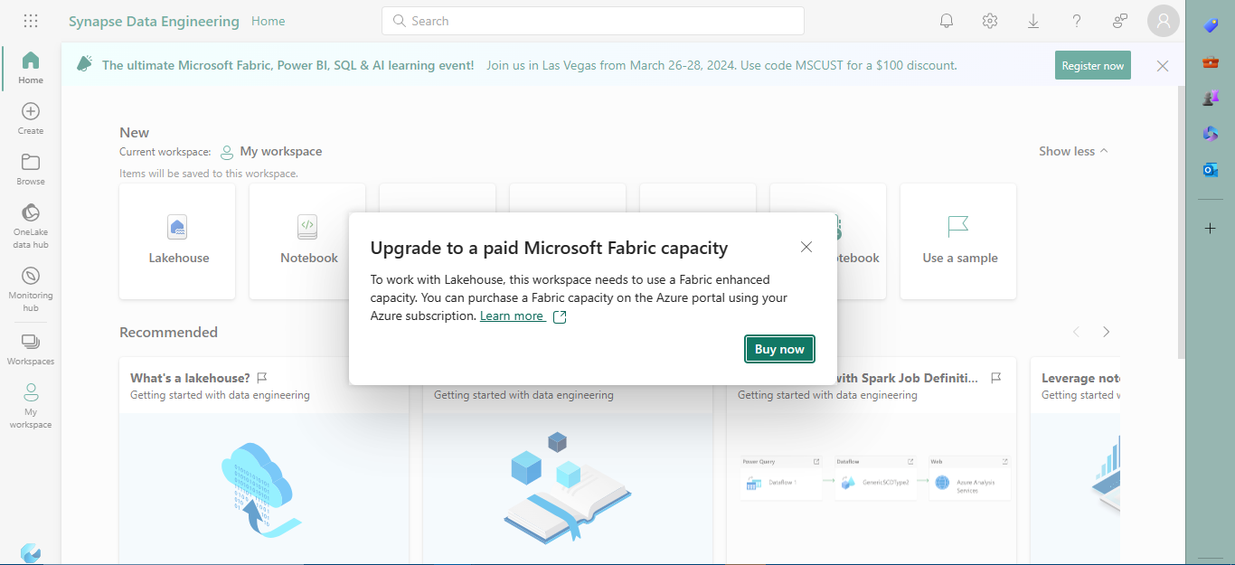Open Create in the left navigation
This screenshot has width=1235, height=565.
pyautogui.click(x=31, y=118)
